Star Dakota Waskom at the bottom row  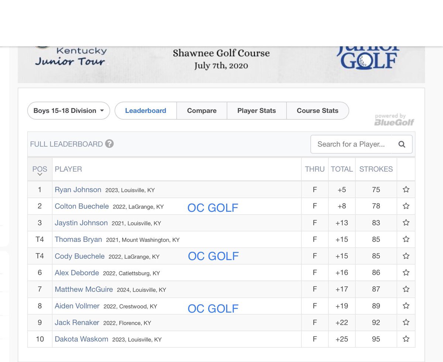tap(406, 339)
